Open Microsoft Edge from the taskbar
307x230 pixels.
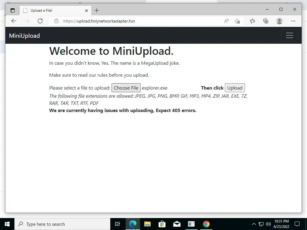pos(133,224)
